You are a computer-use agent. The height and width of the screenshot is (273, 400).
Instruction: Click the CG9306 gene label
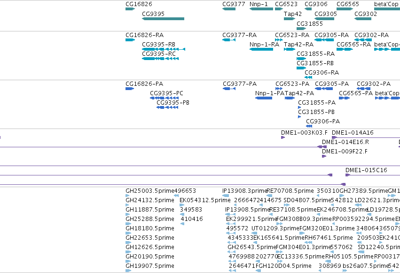(x=316, y=4)
